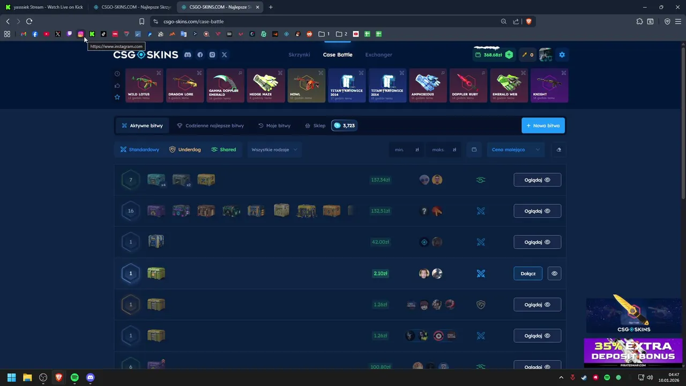Toggle the Shared battle mode filter

[223, 150]
